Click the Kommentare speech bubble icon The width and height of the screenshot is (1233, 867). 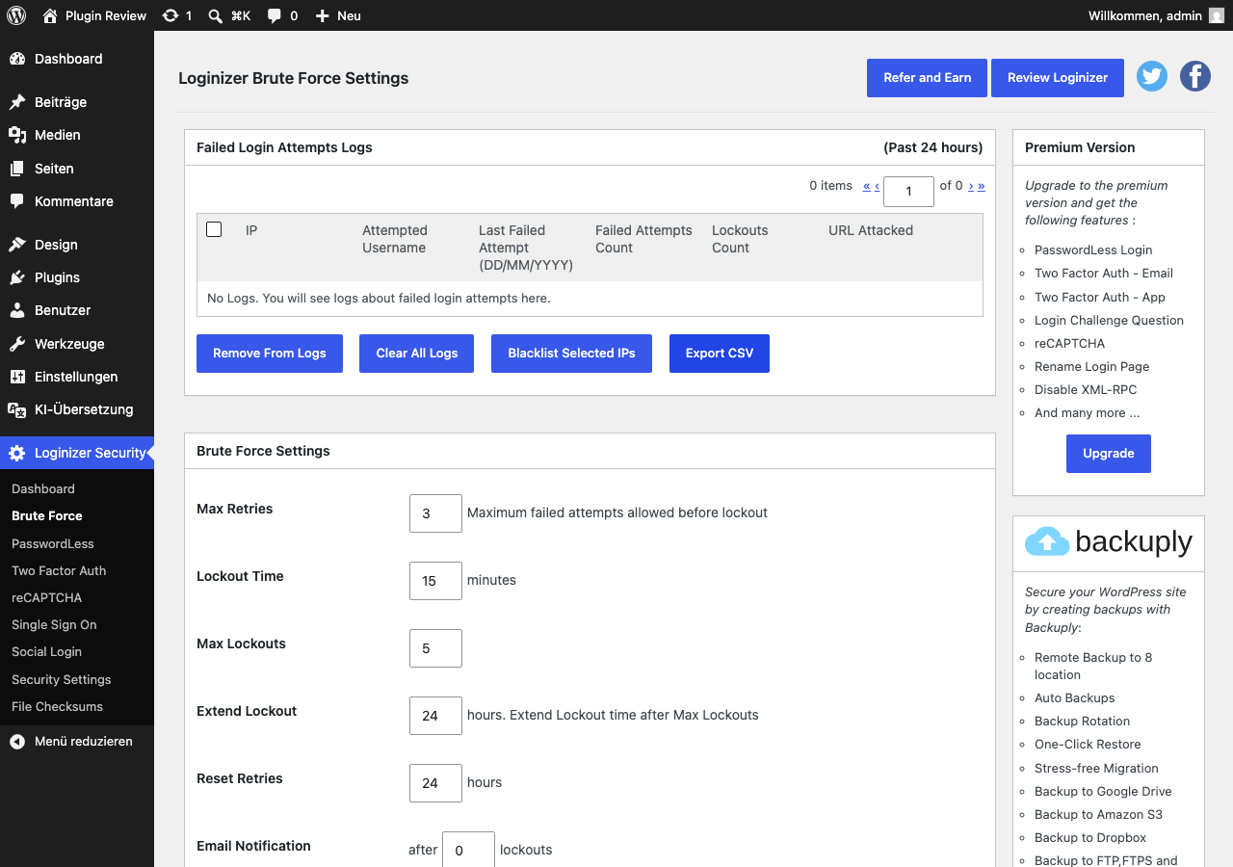[17, 201]
